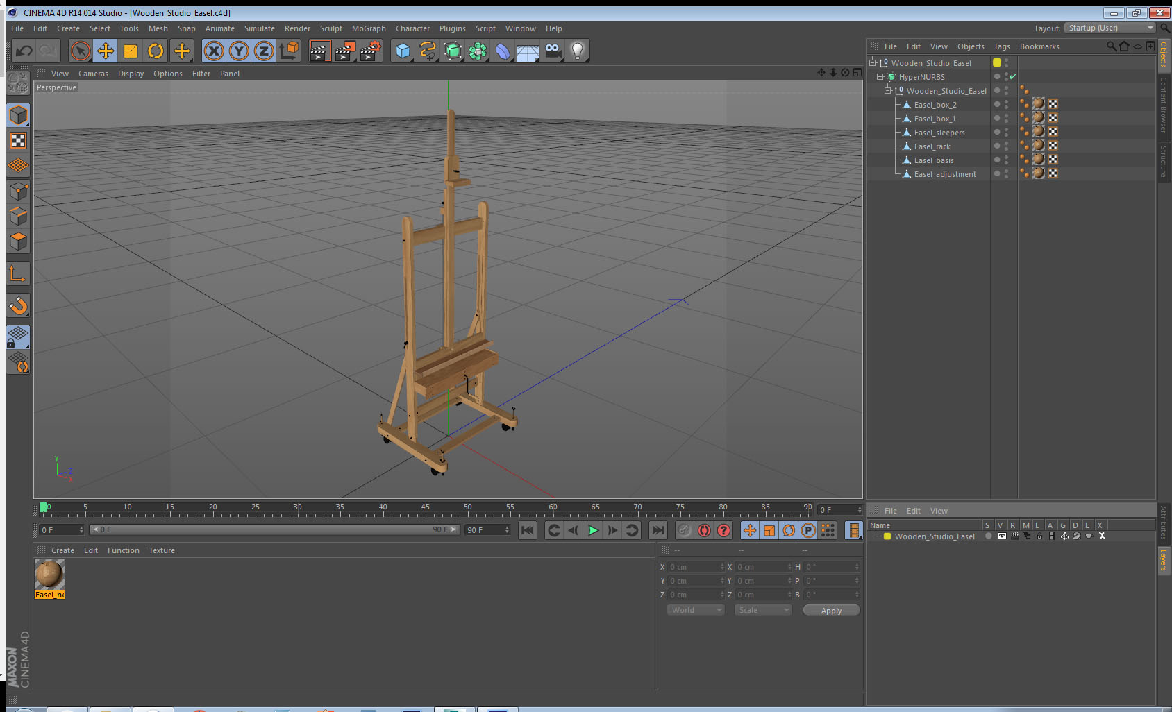Screen dimensions: 1172x712
Task: Open the Scale mode dropdown
Action: (763, 610)
